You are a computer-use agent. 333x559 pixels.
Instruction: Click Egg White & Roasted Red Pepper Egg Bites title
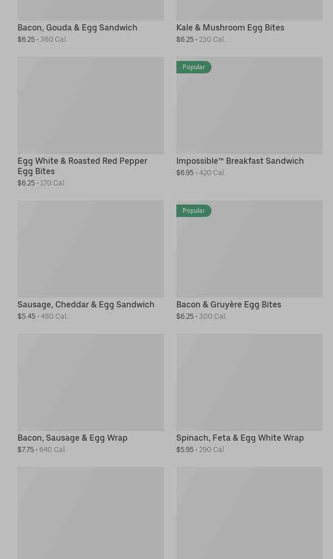pyautogui.click(x=82, y=166)
